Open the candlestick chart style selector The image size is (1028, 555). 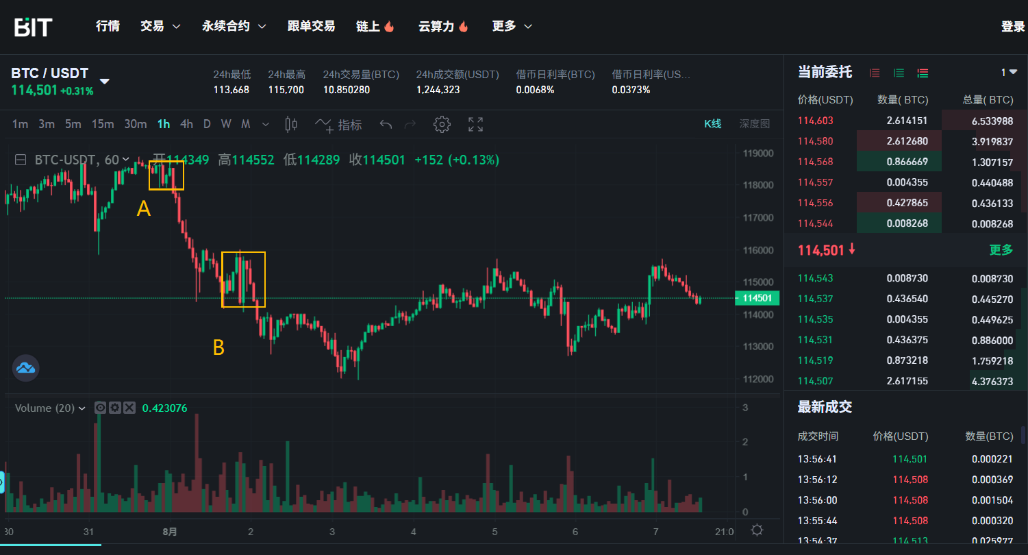pyautogui.click(x=291, y=124)
